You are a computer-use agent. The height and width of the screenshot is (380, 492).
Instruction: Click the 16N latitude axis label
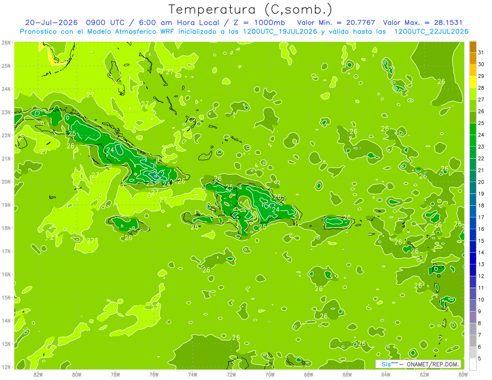click(x=7, y=274)
